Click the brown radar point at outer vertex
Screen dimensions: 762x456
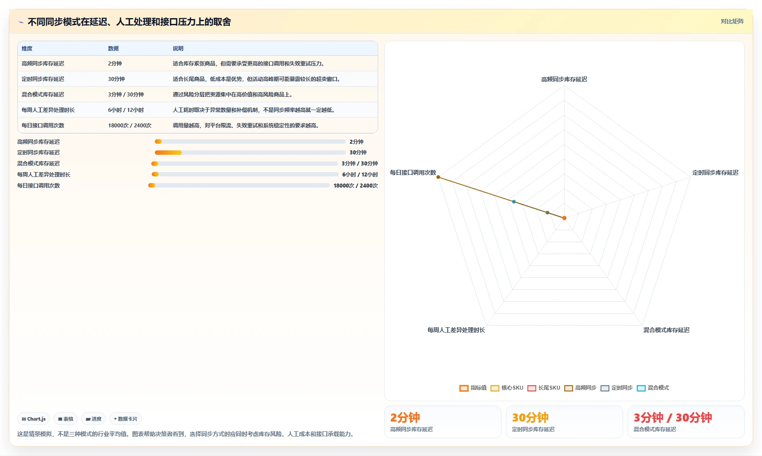point(438,177)
